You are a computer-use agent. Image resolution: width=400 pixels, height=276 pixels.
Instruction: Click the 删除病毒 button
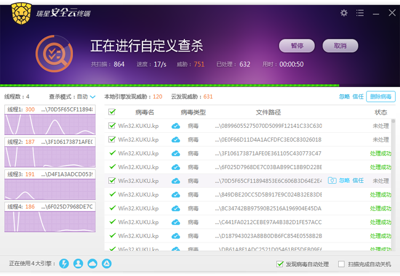tap(381, 96)
